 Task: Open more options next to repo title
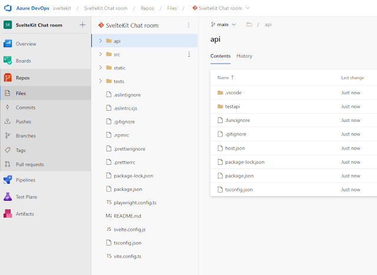188,25
